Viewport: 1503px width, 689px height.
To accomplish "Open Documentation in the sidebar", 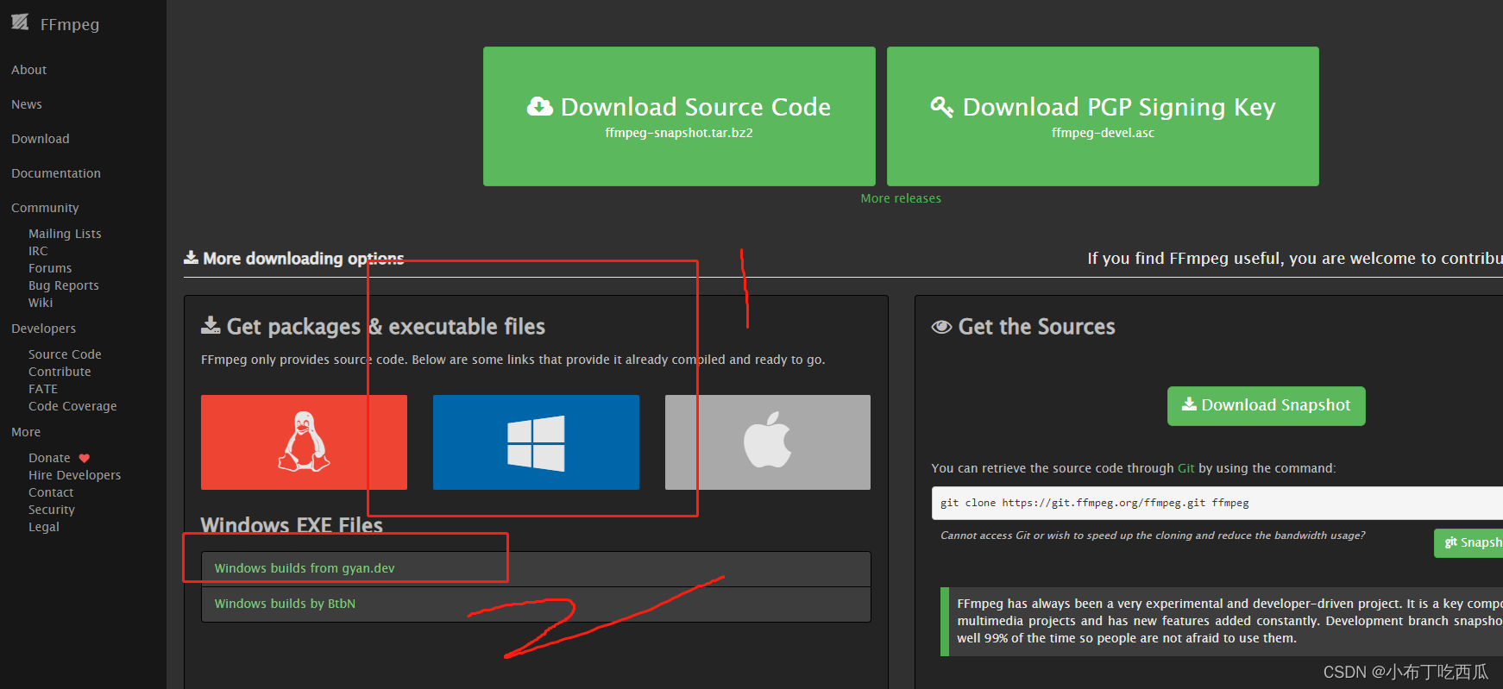I will pos(56,173).
